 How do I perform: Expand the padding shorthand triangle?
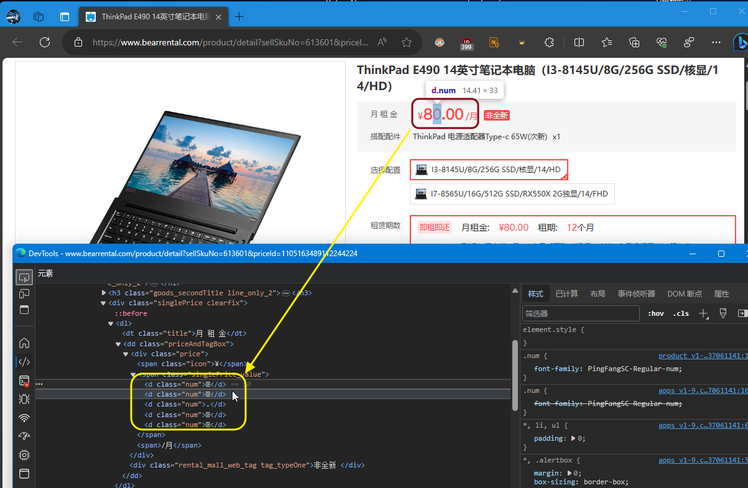point(573,438)
